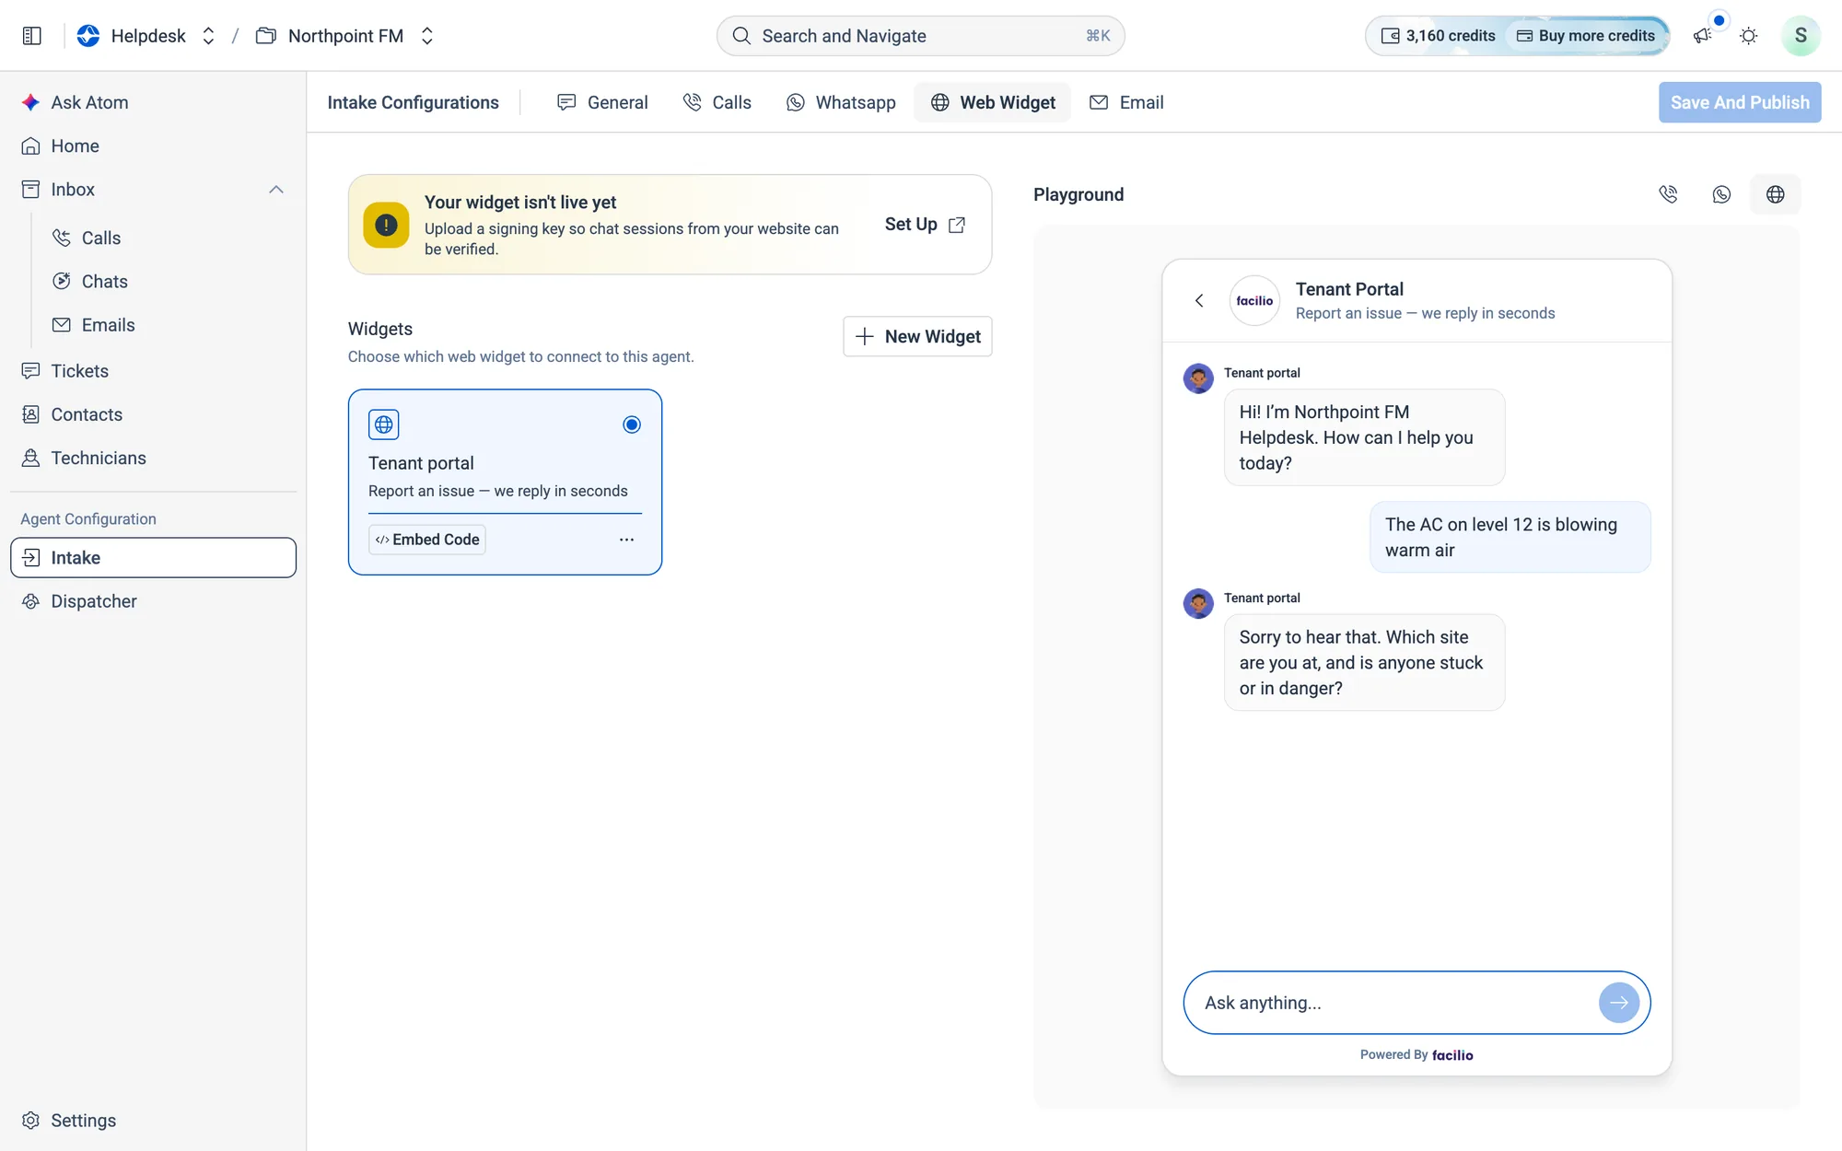The width and height of the screenshot is (1842, 1151).
Task: Open the Tenant portal widget more options
Action: (x=626, y=540)
